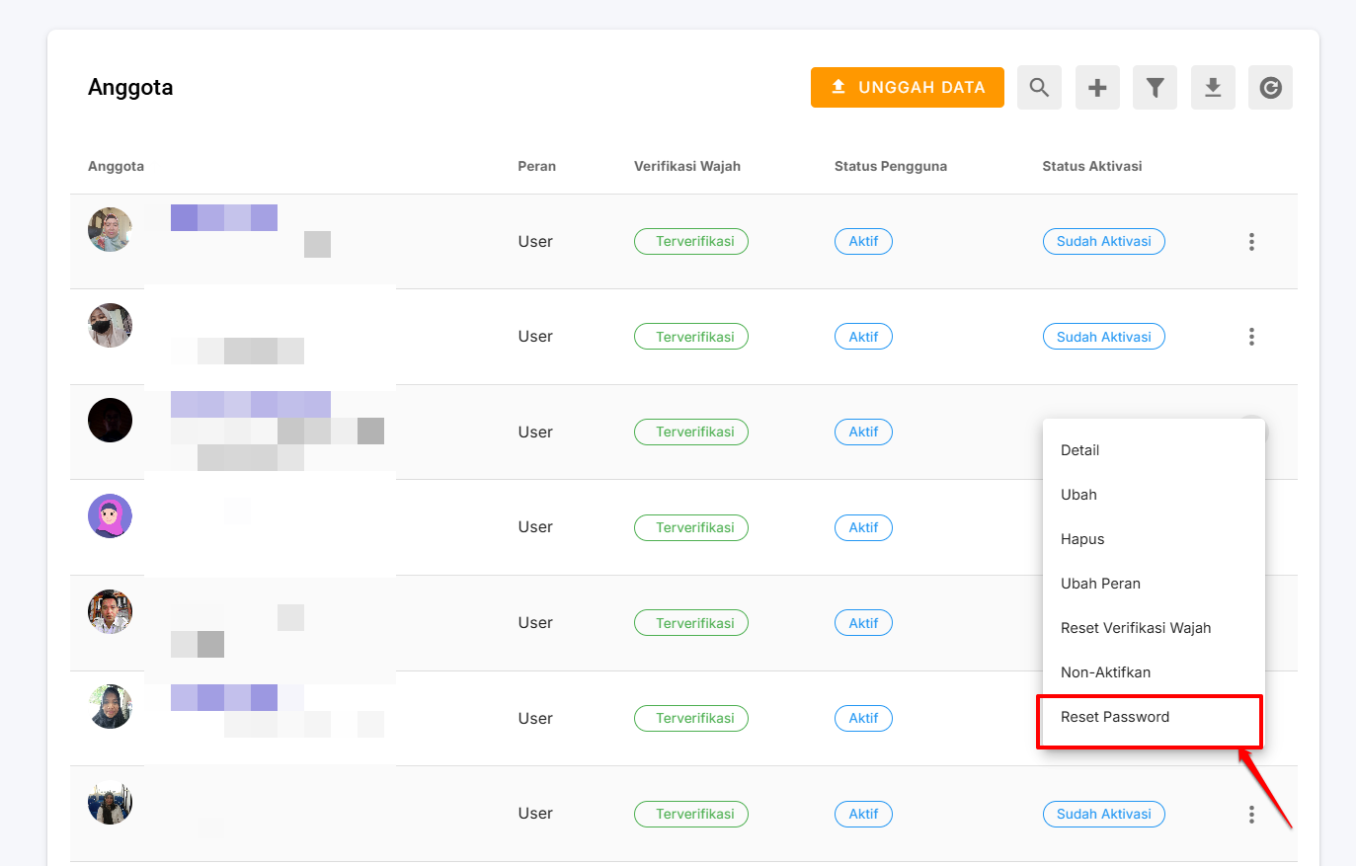Click the Anggota column header

click(116, 166)
